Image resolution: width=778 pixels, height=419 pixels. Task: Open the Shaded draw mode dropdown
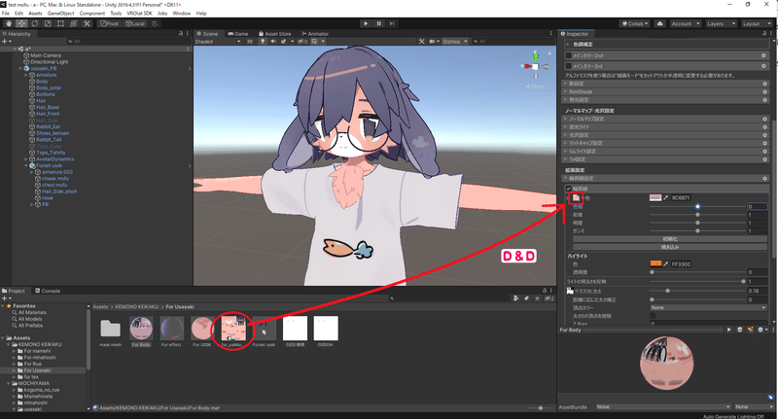[x=218, y=41]
